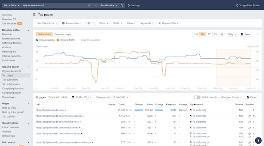Image resolution: width=264 pixels, height=146 pixels.
Task: Open Compare with 28 Feb 2022 dropdown
Action: (112, 97)
